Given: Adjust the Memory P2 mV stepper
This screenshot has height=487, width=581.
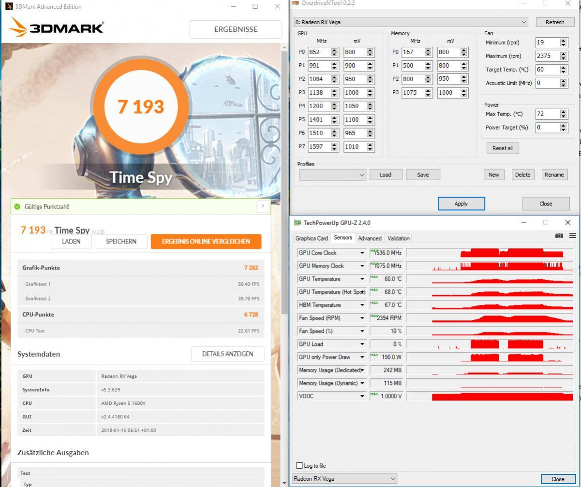Looking at the screenshot, I should click(464, 79).
